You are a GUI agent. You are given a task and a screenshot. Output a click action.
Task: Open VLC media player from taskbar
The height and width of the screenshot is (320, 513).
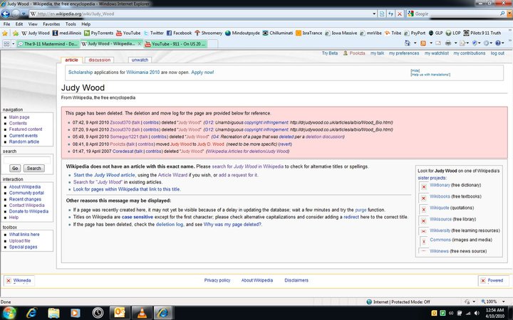click(x=142, y=313)
